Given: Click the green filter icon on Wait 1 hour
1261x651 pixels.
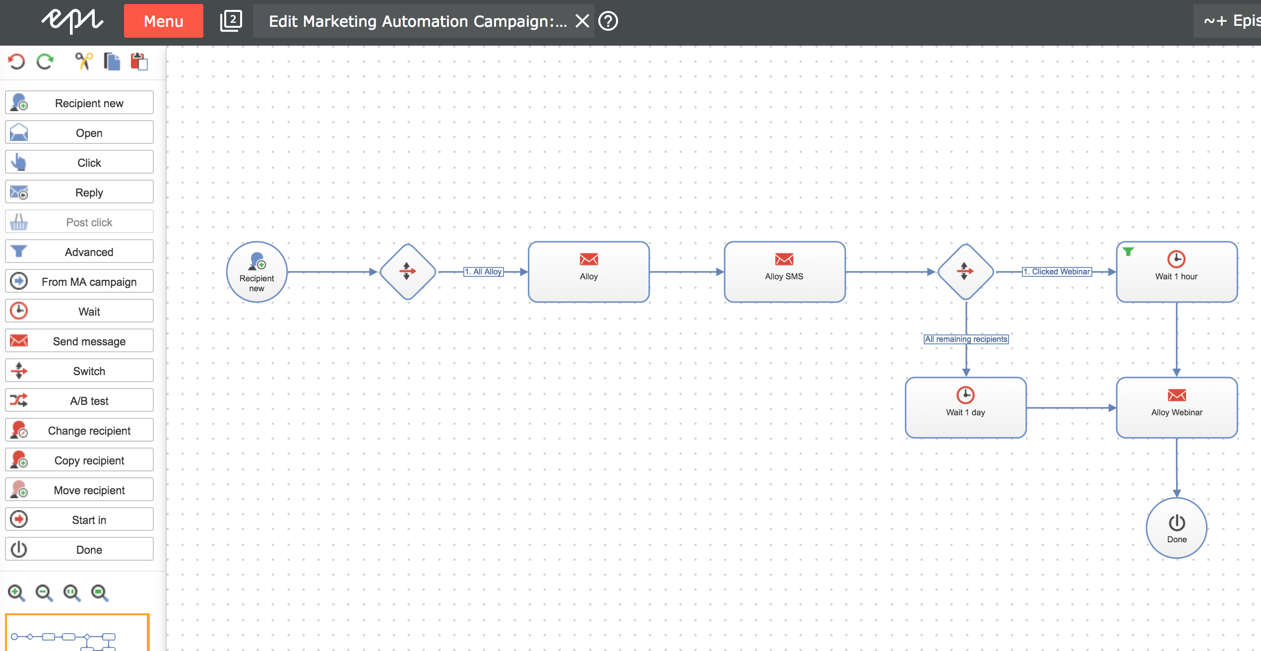Looking at the screenshot, I should 1128,252.
